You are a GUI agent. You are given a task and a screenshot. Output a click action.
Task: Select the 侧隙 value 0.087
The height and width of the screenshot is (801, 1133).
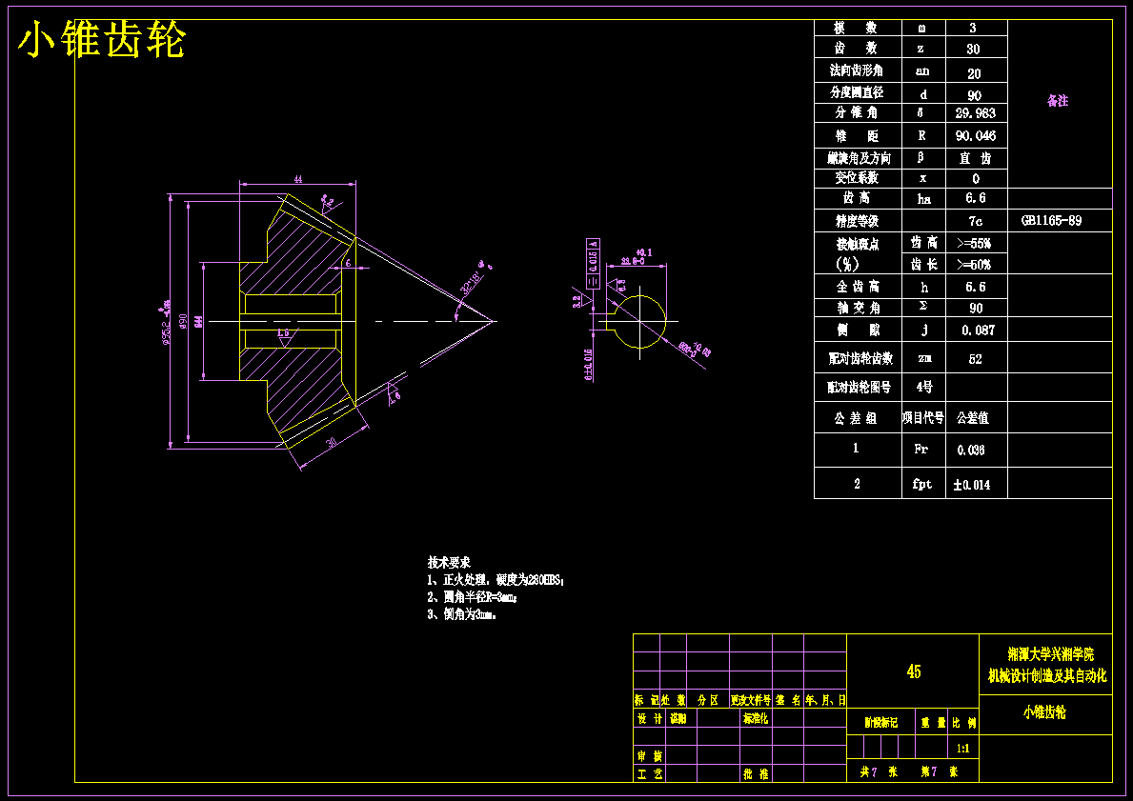coord(978,330)
